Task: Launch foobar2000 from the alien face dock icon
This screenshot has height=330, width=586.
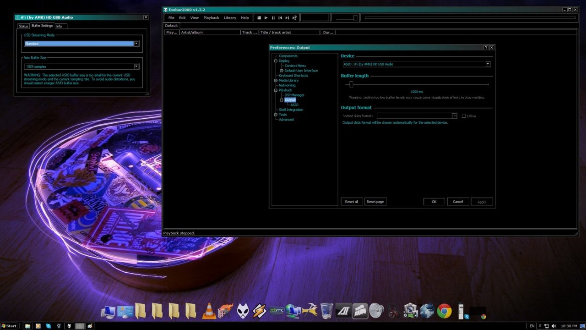Action: point(243,311)
